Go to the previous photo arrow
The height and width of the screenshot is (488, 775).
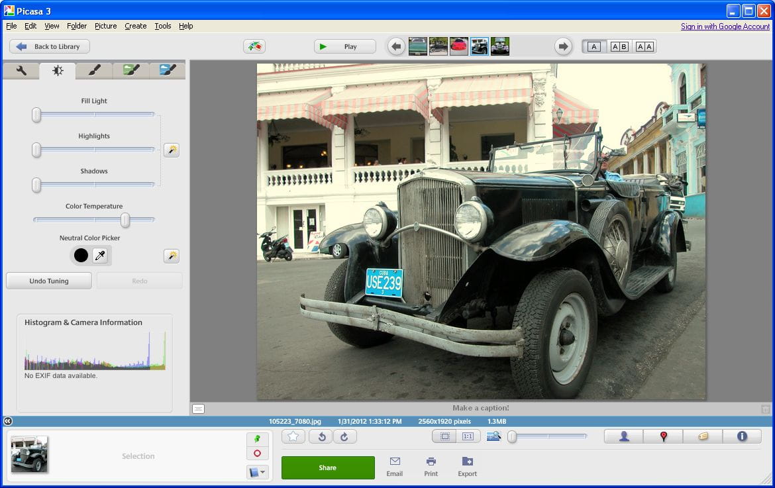(x=396, y=46)
